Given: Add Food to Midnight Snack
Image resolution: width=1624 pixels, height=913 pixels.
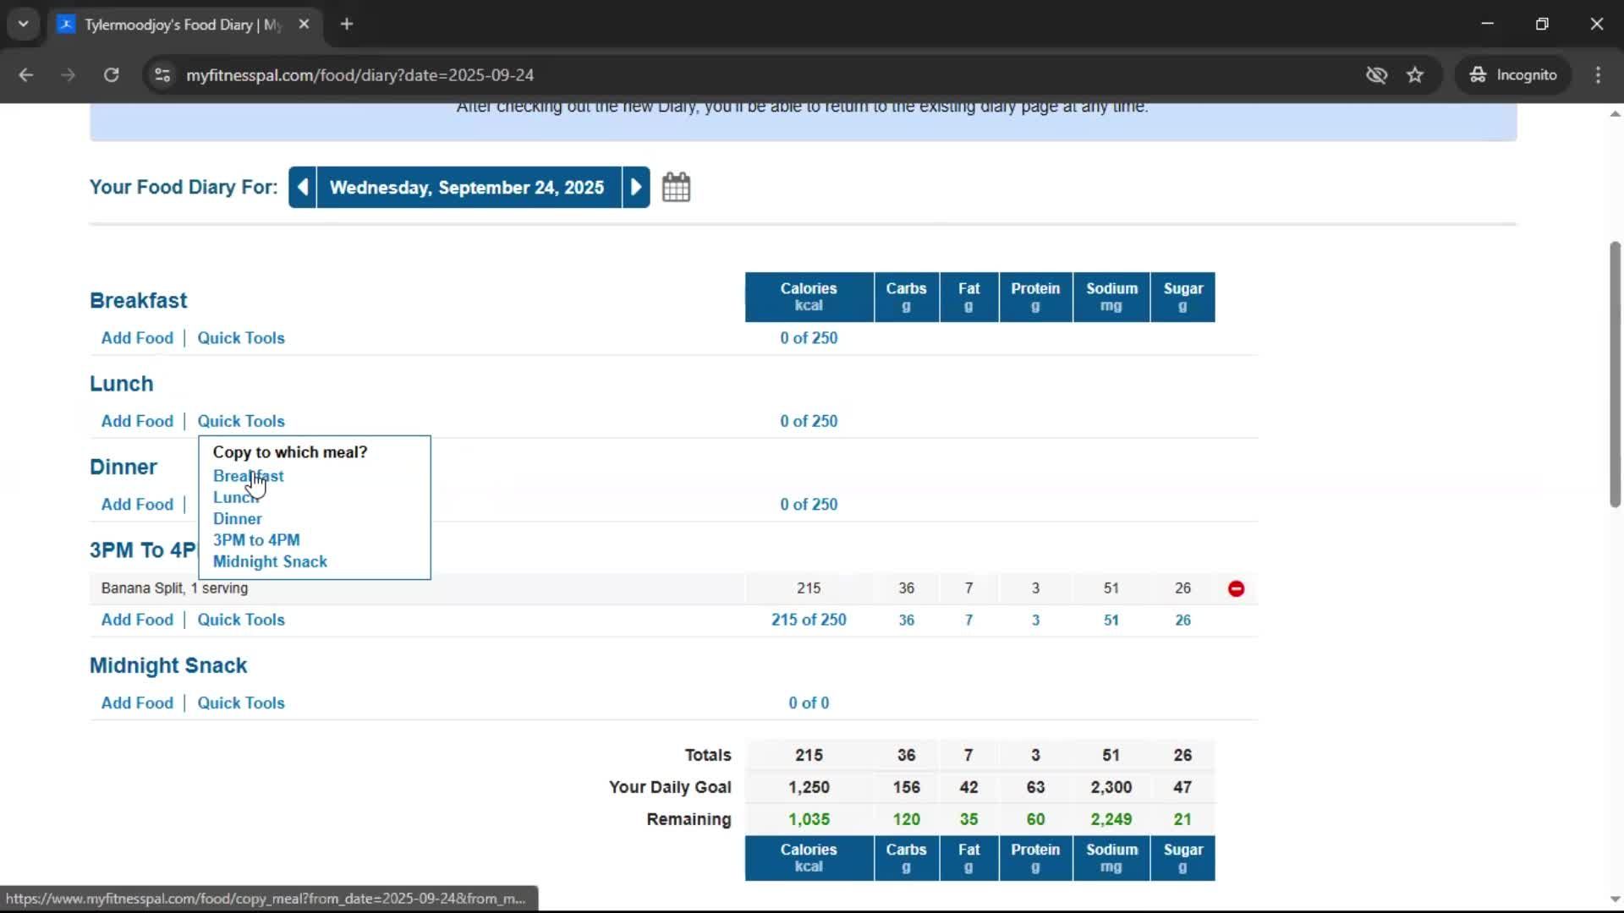Looking at the screenshot, I should [137, 703].
